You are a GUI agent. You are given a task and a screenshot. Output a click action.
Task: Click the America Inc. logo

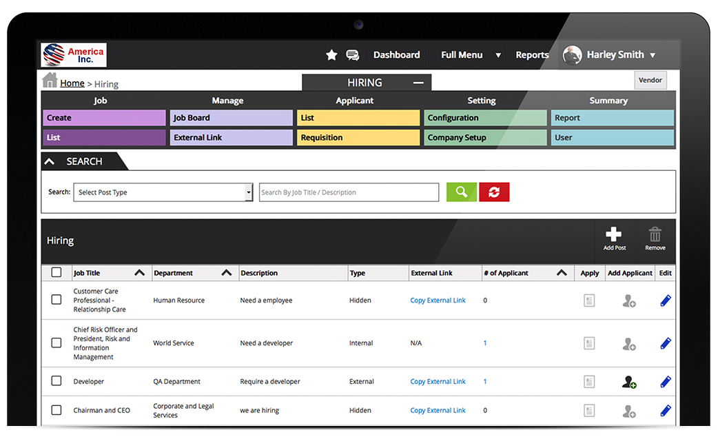coord(74,55)
